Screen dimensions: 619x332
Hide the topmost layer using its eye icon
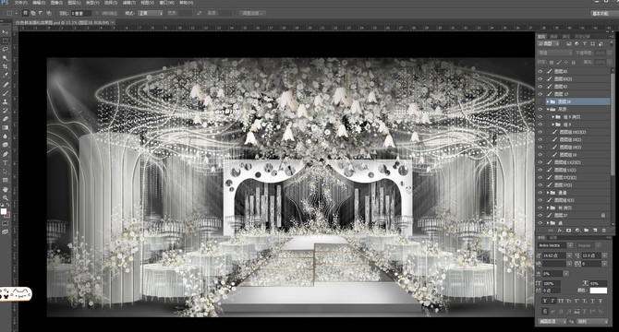point(540,71)
